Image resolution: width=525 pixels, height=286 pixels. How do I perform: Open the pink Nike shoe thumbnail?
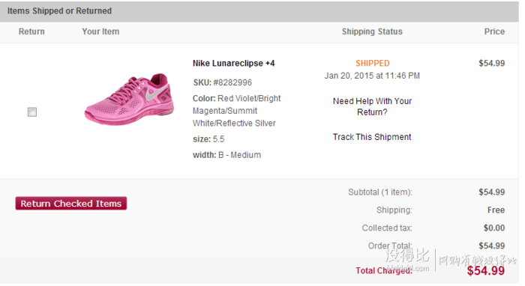pos(129,100)
